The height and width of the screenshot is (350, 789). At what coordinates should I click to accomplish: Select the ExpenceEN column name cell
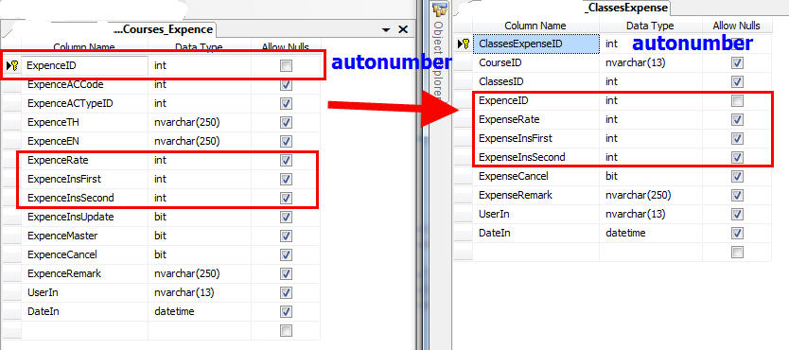pos(85,141)
